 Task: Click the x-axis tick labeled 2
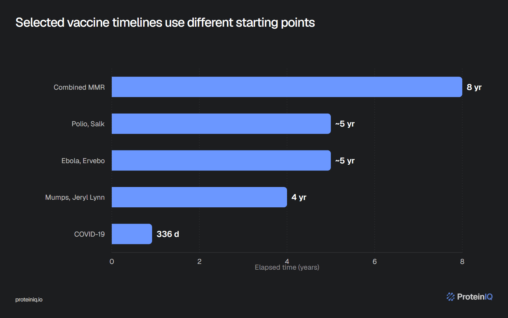[199, 261]
